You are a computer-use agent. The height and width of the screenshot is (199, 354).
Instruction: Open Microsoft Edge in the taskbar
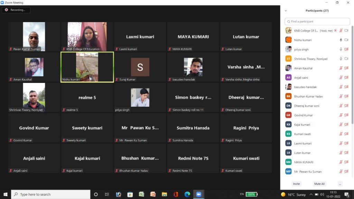[x=187, y=194]
